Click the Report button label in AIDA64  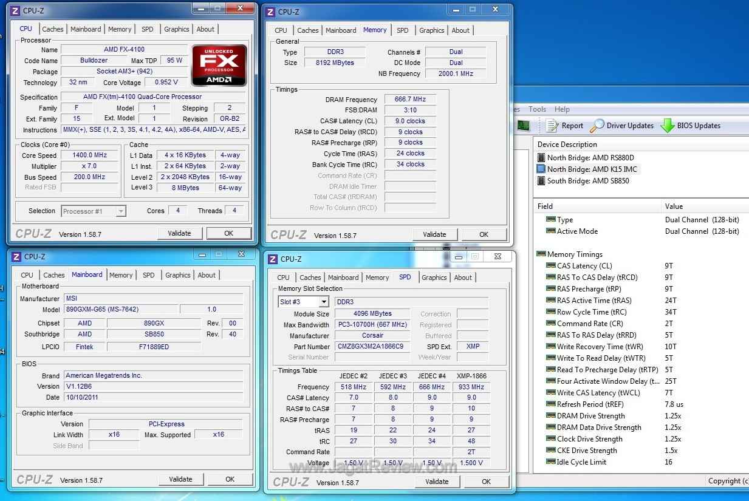click(572, 126)
